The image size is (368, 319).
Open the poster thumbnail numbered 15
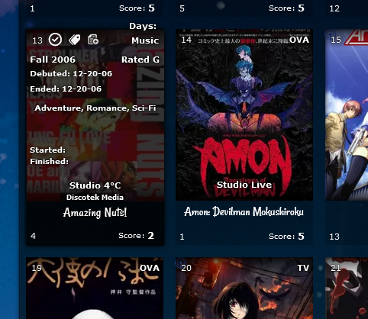point(347,114)
